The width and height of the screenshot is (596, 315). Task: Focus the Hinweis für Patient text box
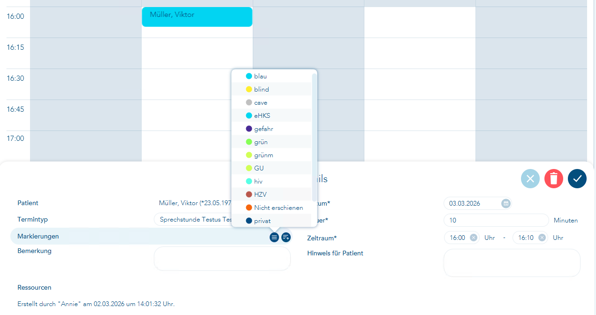(x=512, y=262)
